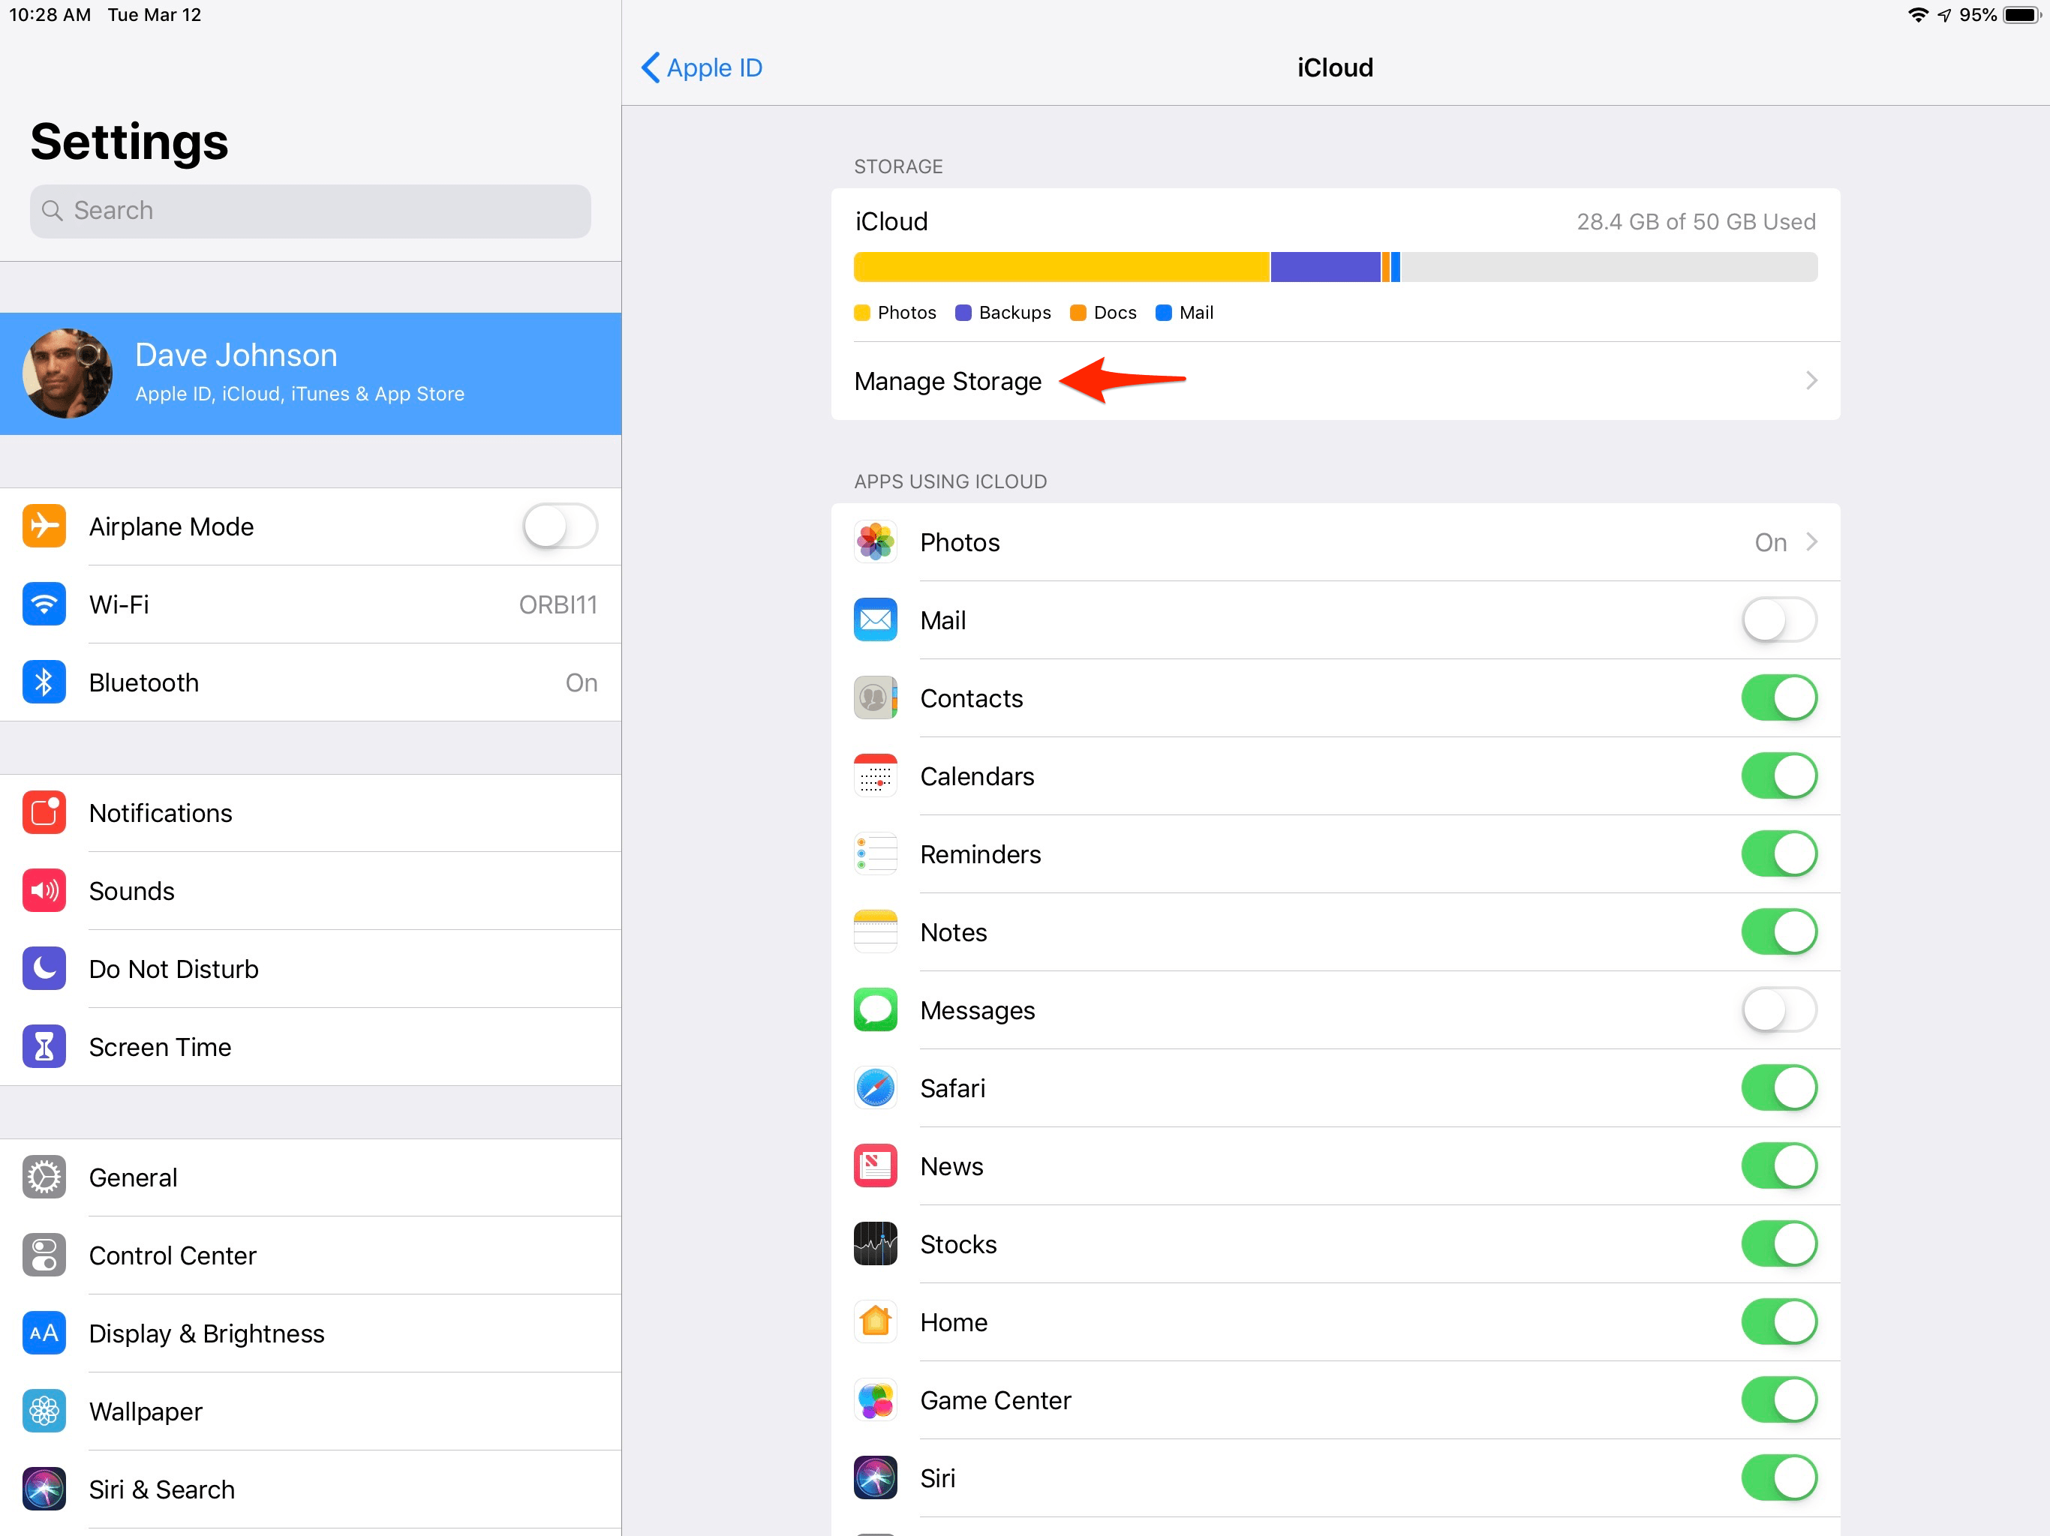The height and width of the screenshot is (1536, 2050).
Task: Tap the Do Not Disturb moon icon
Action: click(x=44, y=969)
